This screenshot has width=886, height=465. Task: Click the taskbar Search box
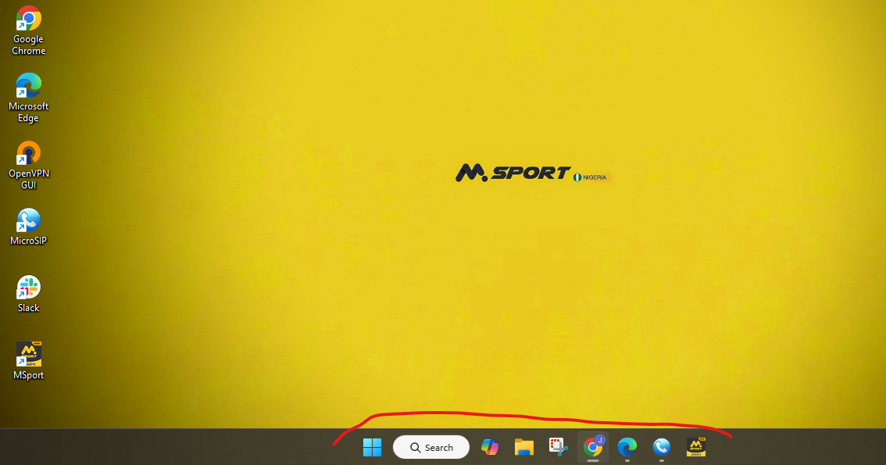[x=431, y=448]
